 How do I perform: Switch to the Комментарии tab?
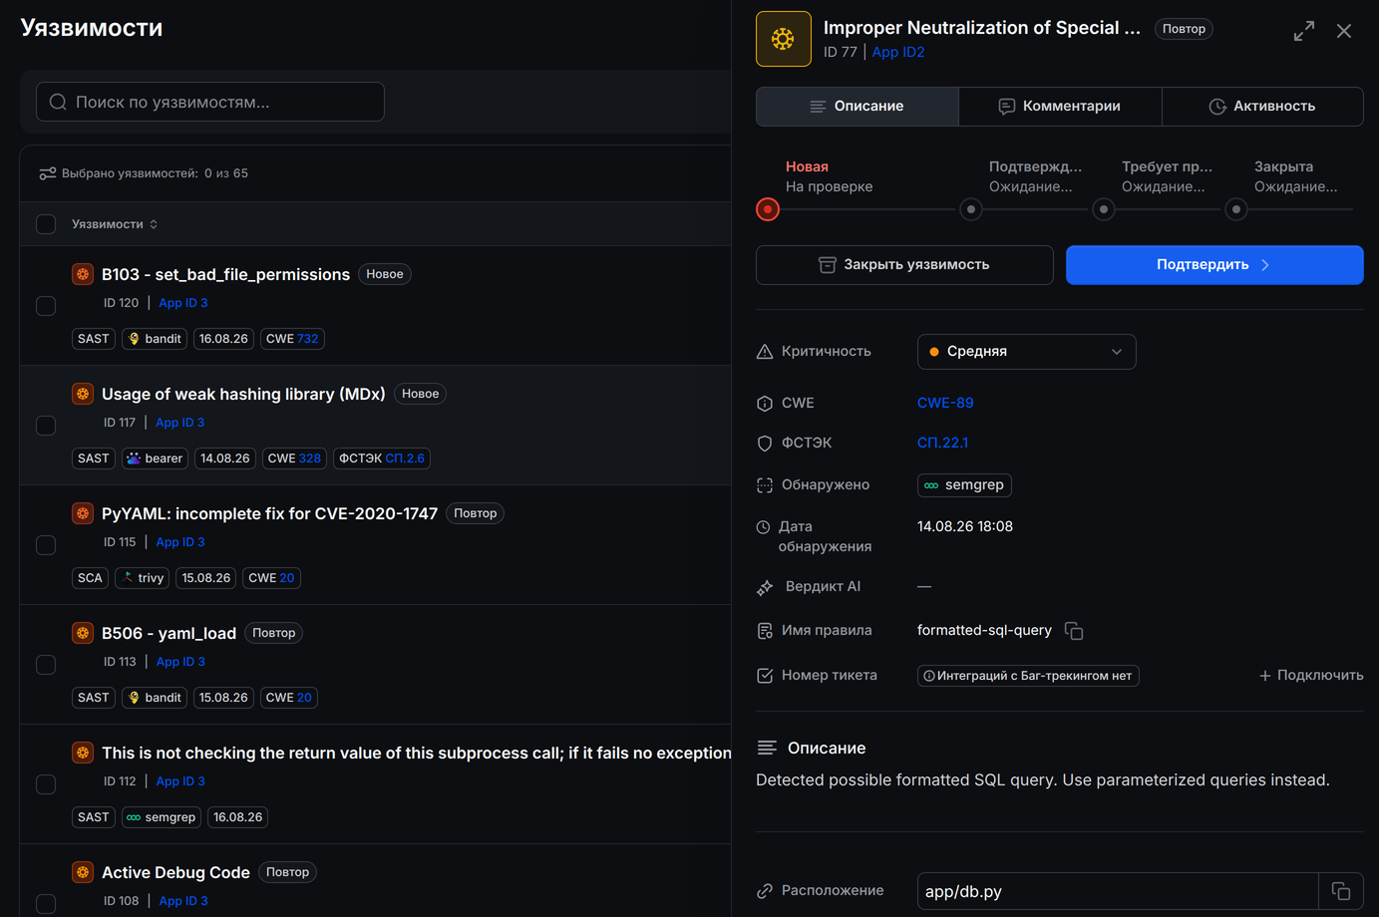coord(1060,107)
